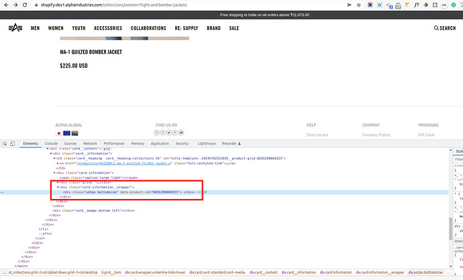Open the Store Locator footer link
This screenshot has height=280, width=463.
tap(317, 135)
